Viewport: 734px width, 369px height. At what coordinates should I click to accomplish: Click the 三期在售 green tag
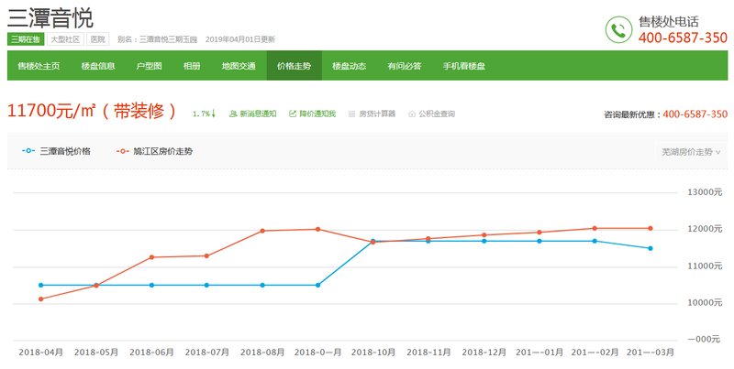tap(26, 39)
